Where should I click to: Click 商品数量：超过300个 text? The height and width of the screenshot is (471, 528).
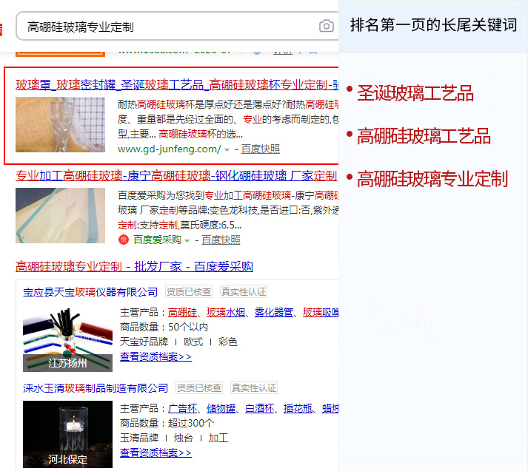point(167,423)
